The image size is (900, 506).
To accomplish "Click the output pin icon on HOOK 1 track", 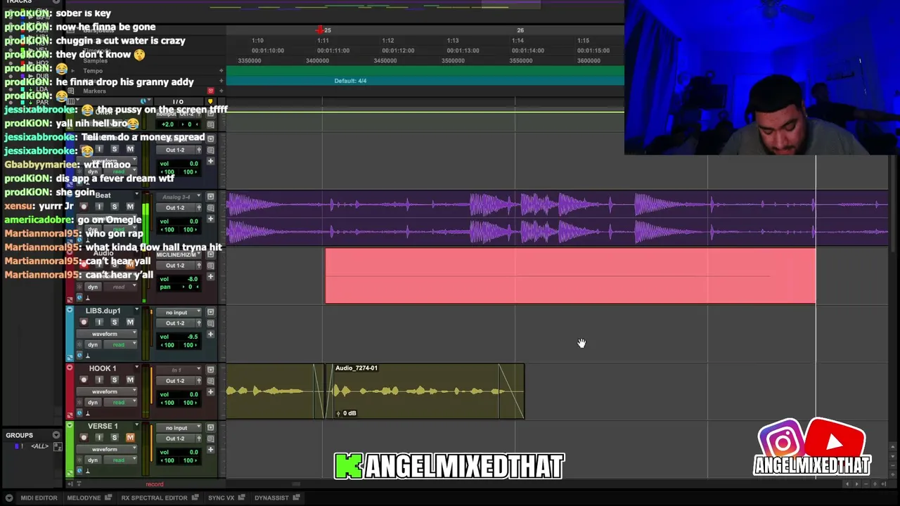I will (x=199, y=381).
